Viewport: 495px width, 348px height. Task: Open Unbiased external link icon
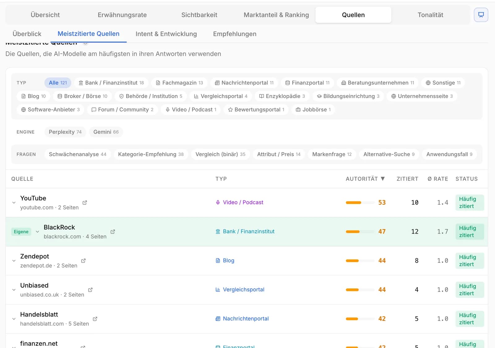pyautogui.click(x=90, y=290)
